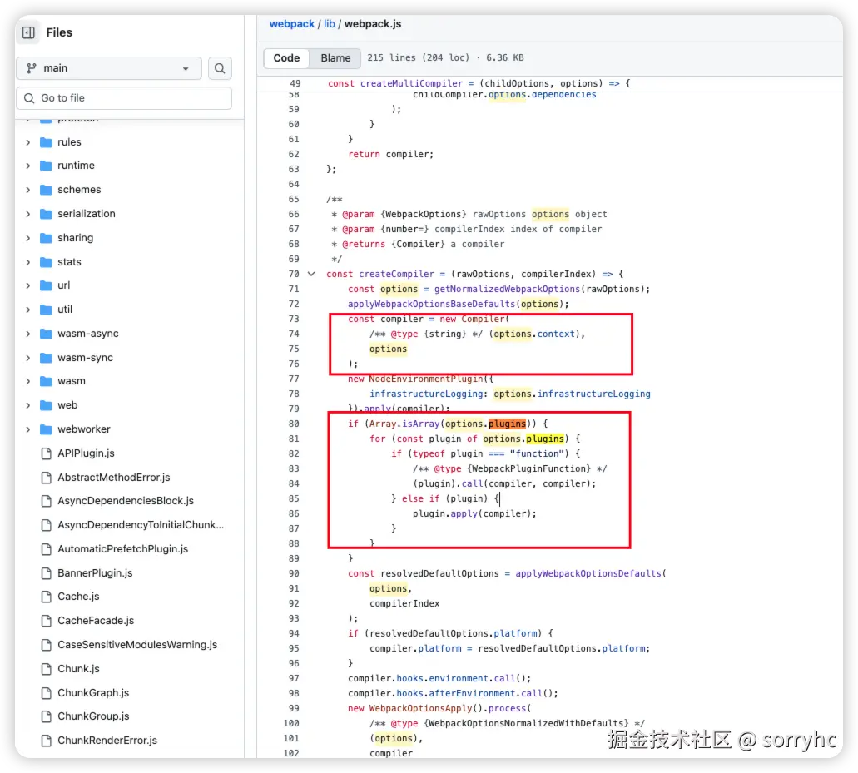Image resolution: width=858 pixels, height=773 pixels.
Task: Expand the wasm-sync folder chevron
Action: click(28, 358)
